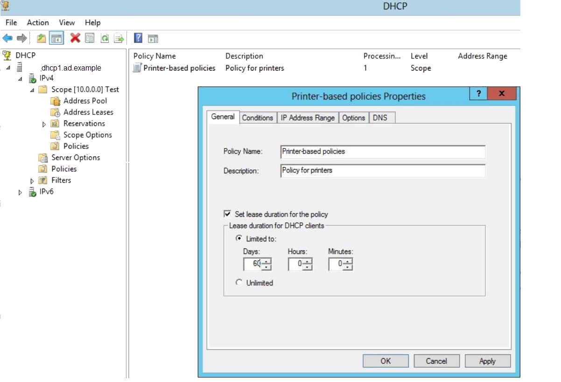This screenshot has width=561, height=382.
Task: Click the Reservations folder icon
Action: [56, 124]
